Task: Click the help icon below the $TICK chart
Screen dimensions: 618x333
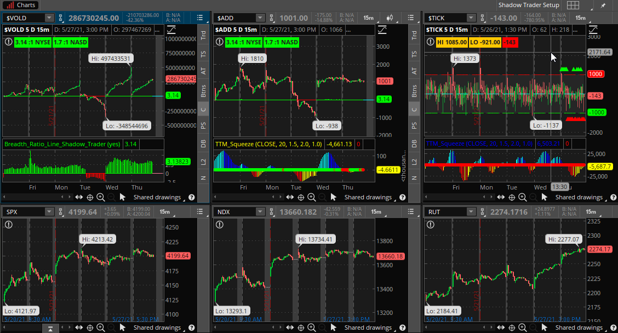Action: 612,197
